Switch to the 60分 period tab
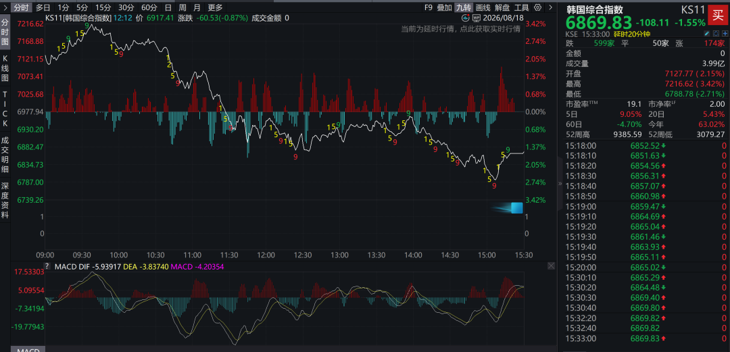Viewport: 730px width, 352px height. pyautogui.click(x=149, y=7)
